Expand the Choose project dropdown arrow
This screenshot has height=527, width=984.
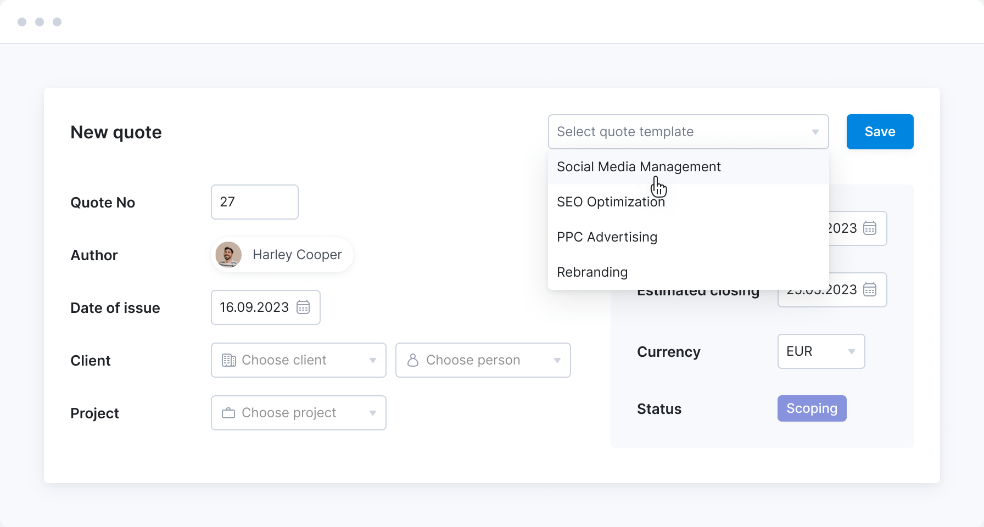pos(373,413)
